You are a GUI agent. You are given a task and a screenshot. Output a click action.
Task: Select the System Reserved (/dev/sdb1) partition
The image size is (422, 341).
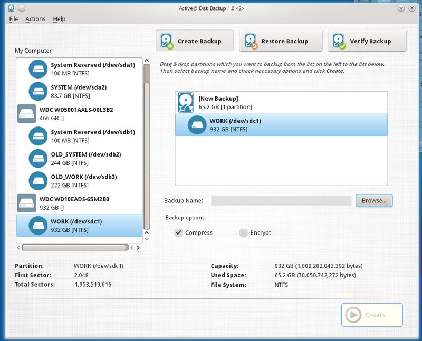click(x=80, y=136)
